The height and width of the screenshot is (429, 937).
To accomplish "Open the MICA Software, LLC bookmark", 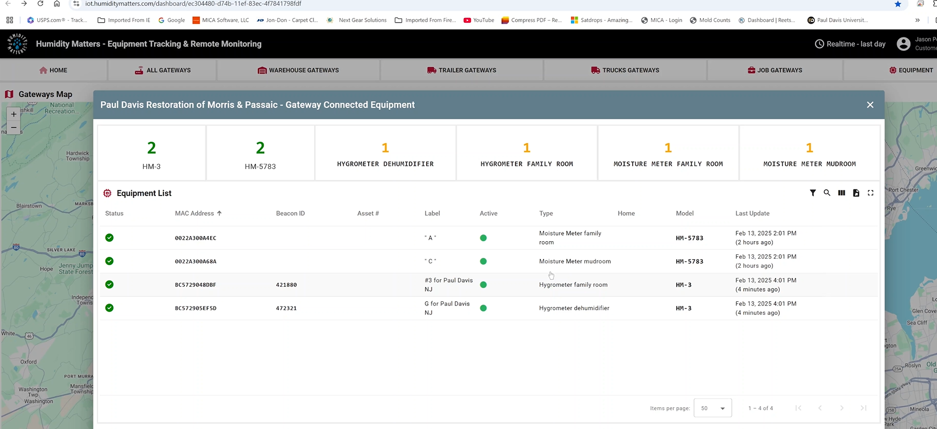I will click(221, 20).
